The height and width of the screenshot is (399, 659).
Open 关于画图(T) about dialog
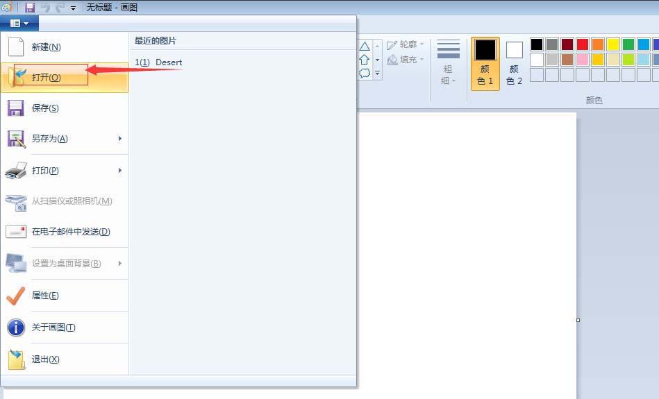point(65,328)
